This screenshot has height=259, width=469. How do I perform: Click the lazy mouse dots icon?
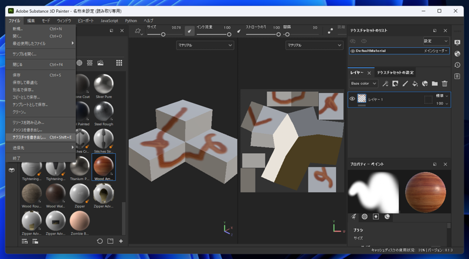click(x=330, y=31)
